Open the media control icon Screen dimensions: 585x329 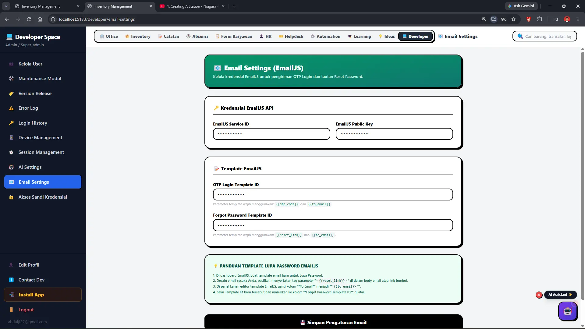pyautogui.click(x=556, y=19)
